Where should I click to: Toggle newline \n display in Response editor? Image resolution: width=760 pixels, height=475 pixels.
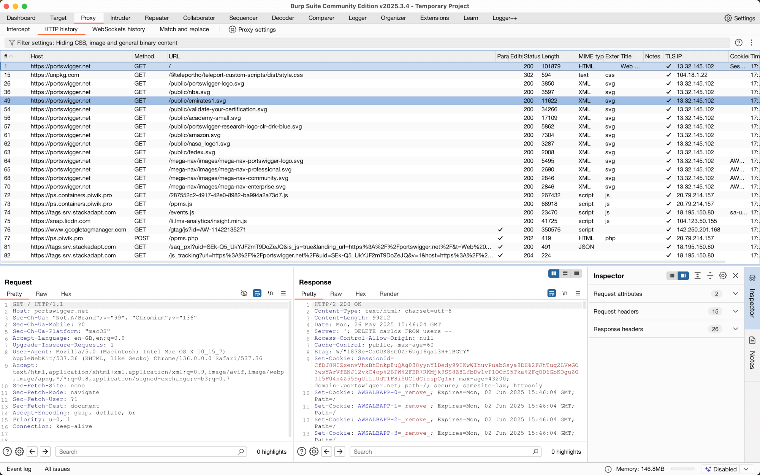[x=565, y=293]
